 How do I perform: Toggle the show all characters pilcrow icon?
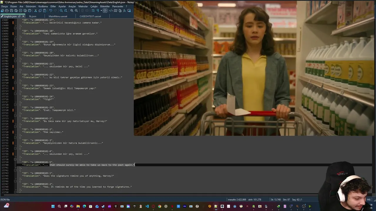pyautogui.click(x=98, y=11)
